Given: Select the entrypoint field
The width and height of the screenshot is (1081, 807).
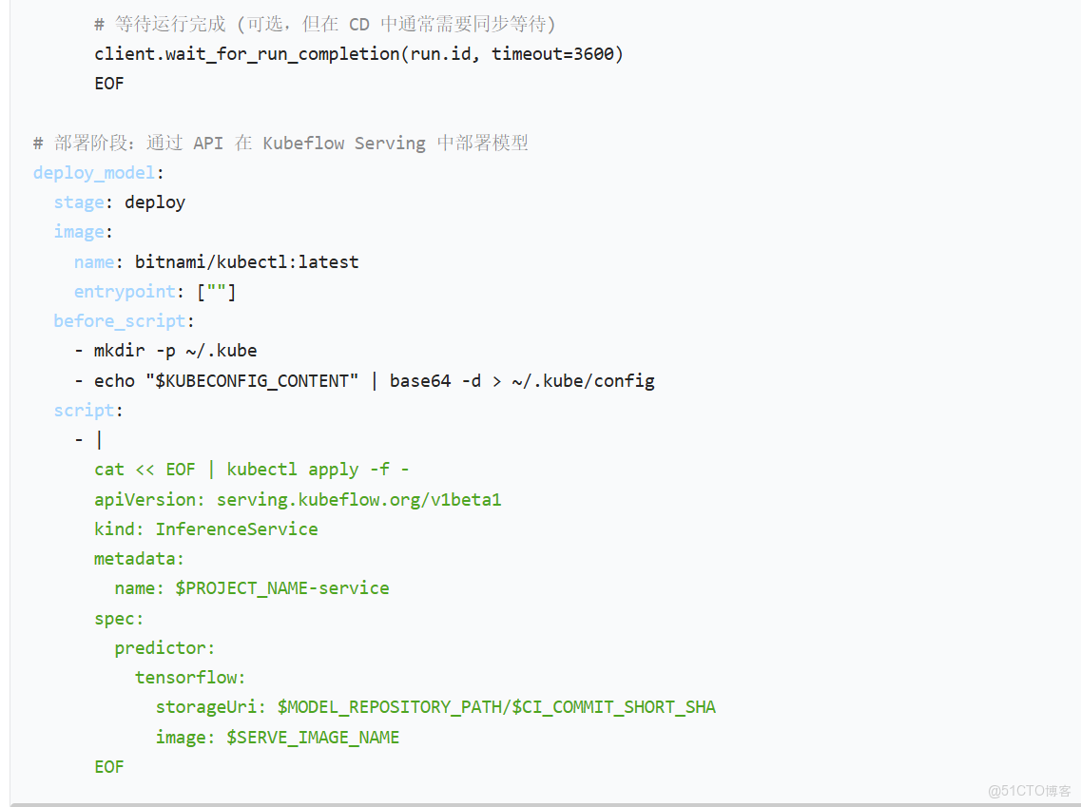Looking at the screenshot, I should click(125, 291).
